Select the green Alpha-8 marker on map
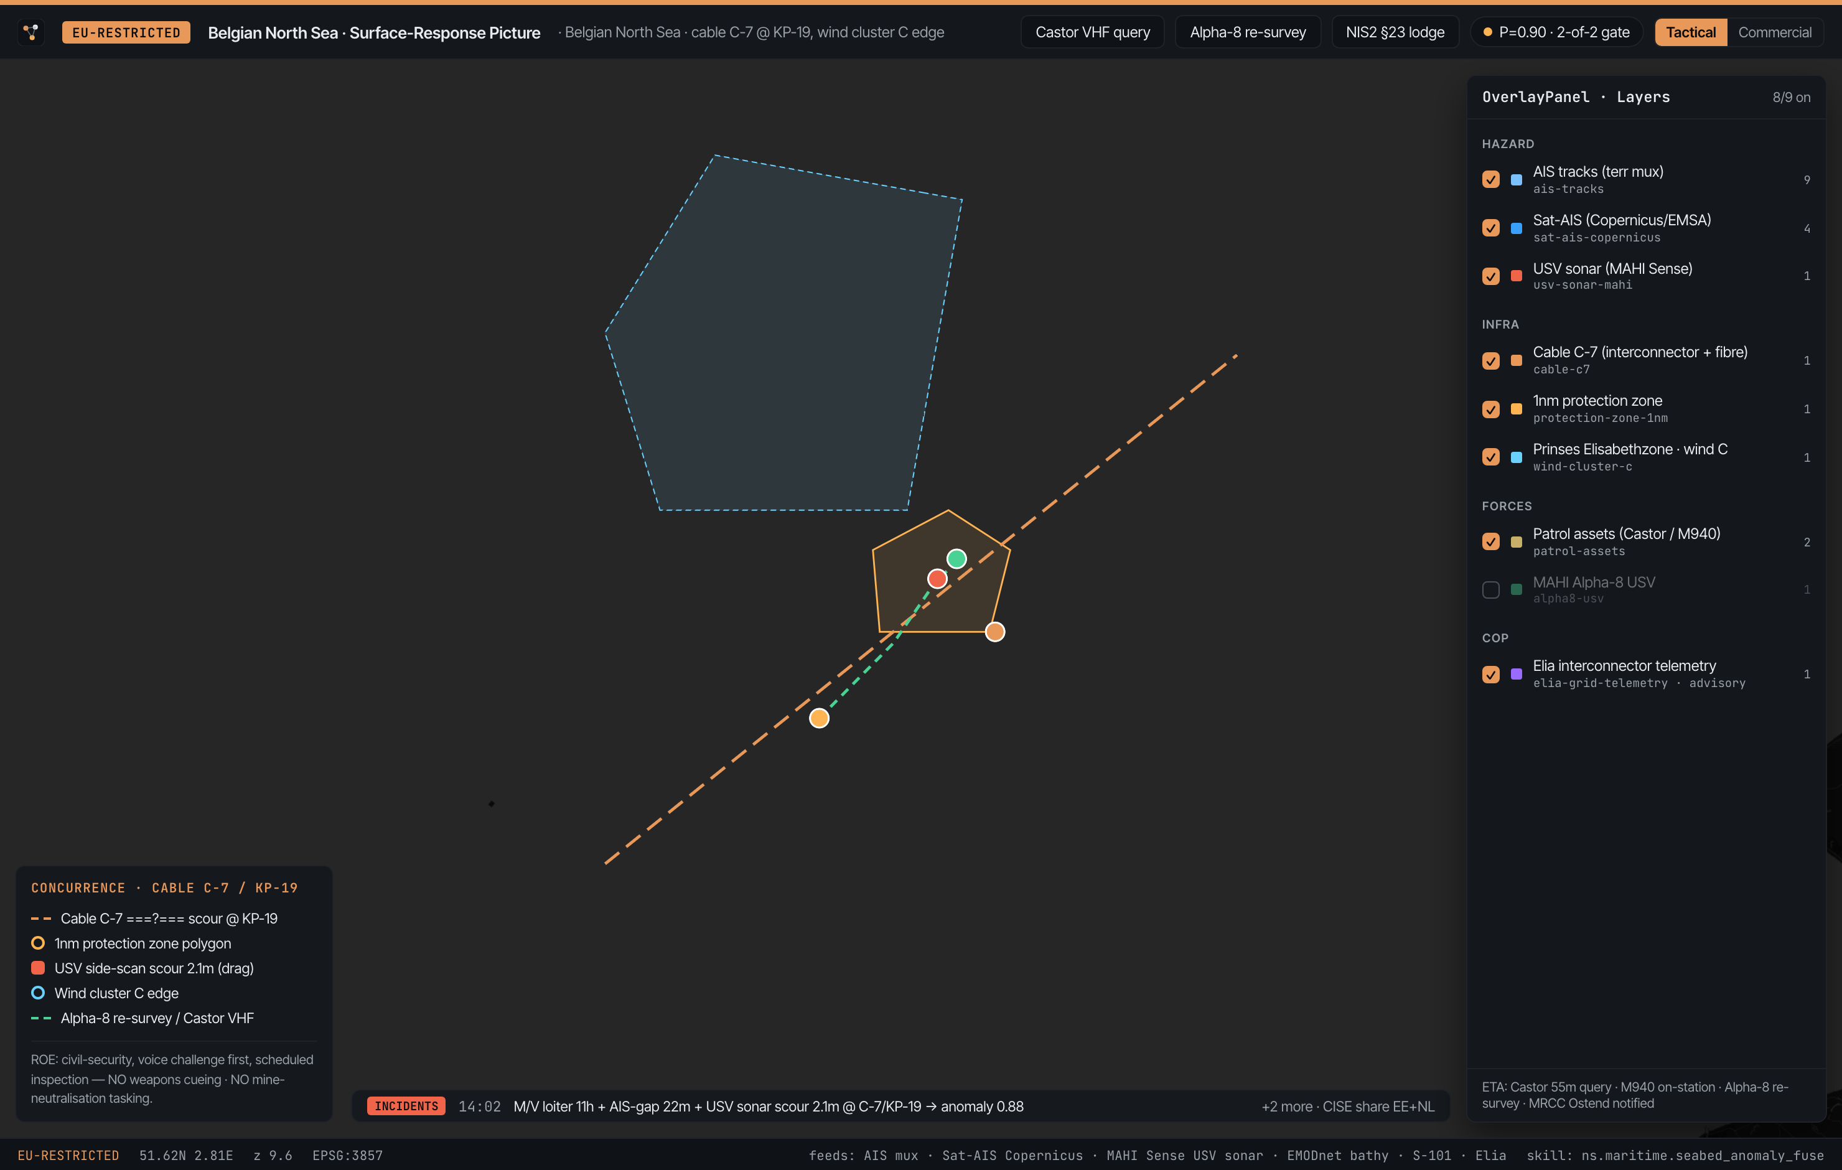Viewport: 1842px width, 1170px height. pyautogui.click(x=956, y=559)
